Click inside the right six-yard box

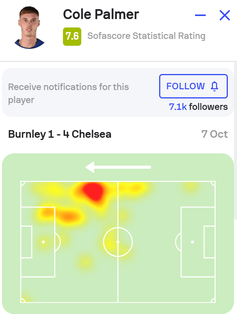(209, 242)
